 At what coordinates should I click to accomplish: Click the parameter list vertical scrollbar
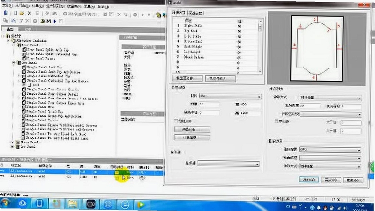coord(261,45)
